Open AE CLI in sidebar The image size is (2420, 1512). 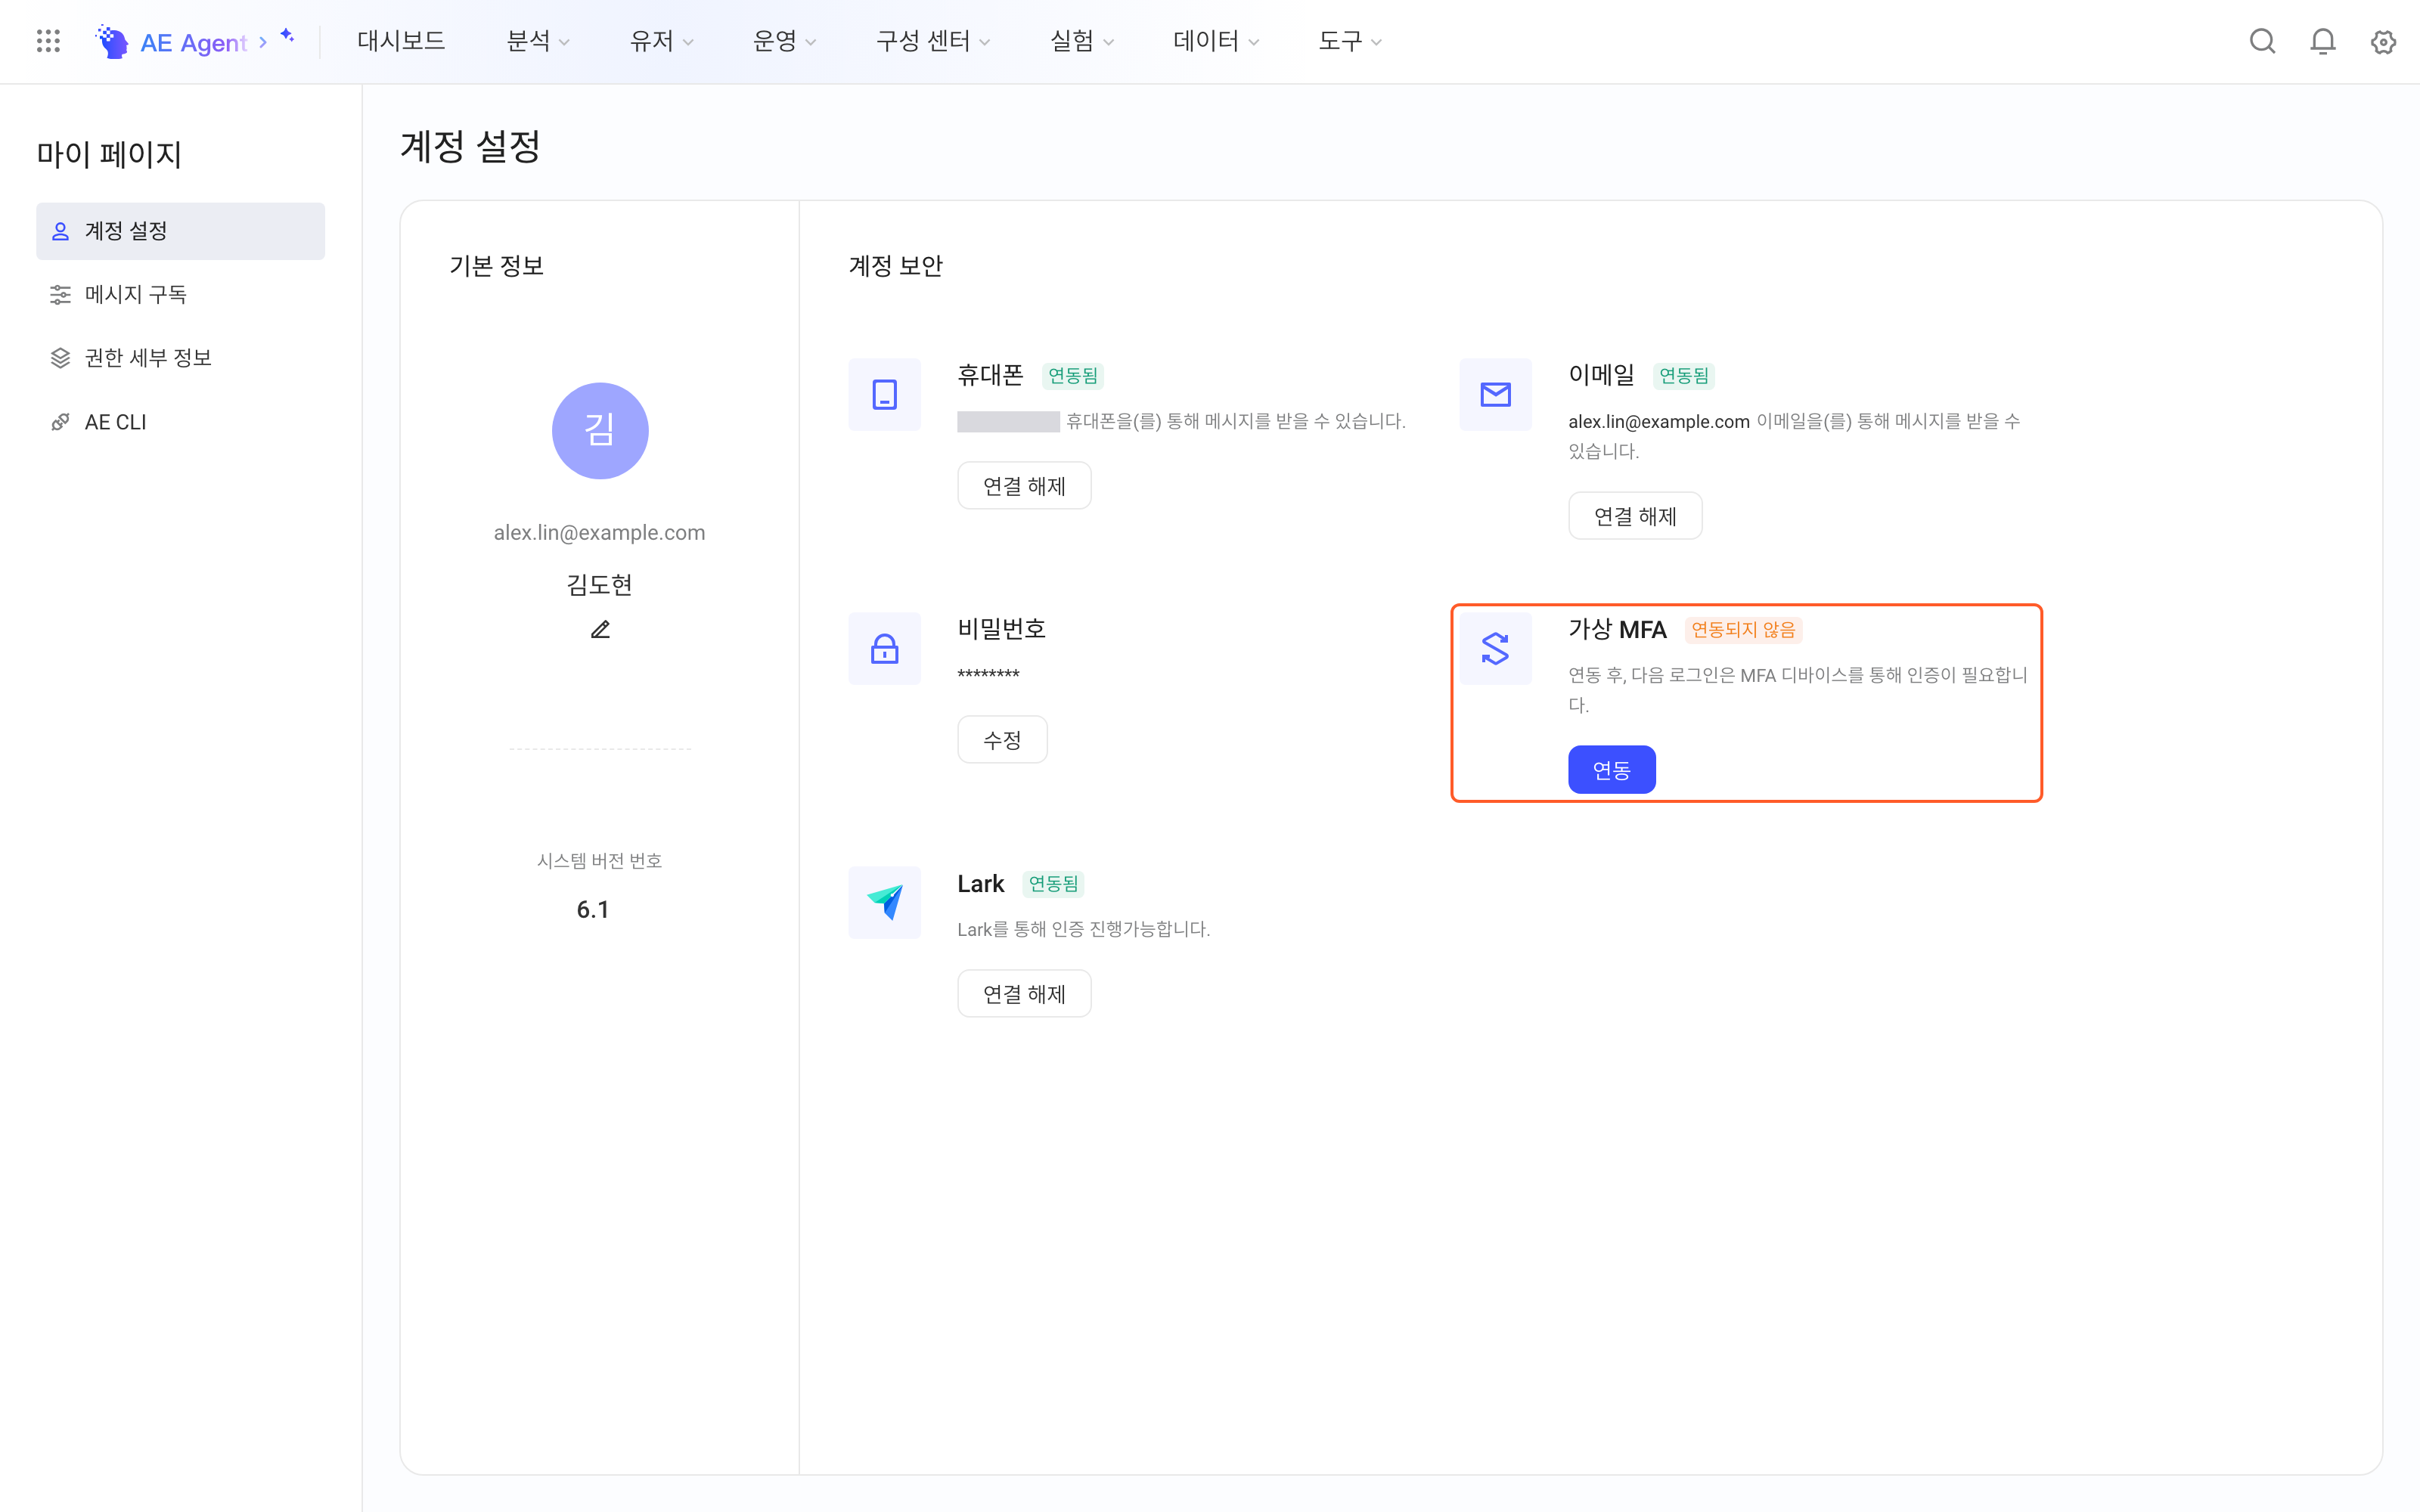pyautogui.click(x=180, y=422)
